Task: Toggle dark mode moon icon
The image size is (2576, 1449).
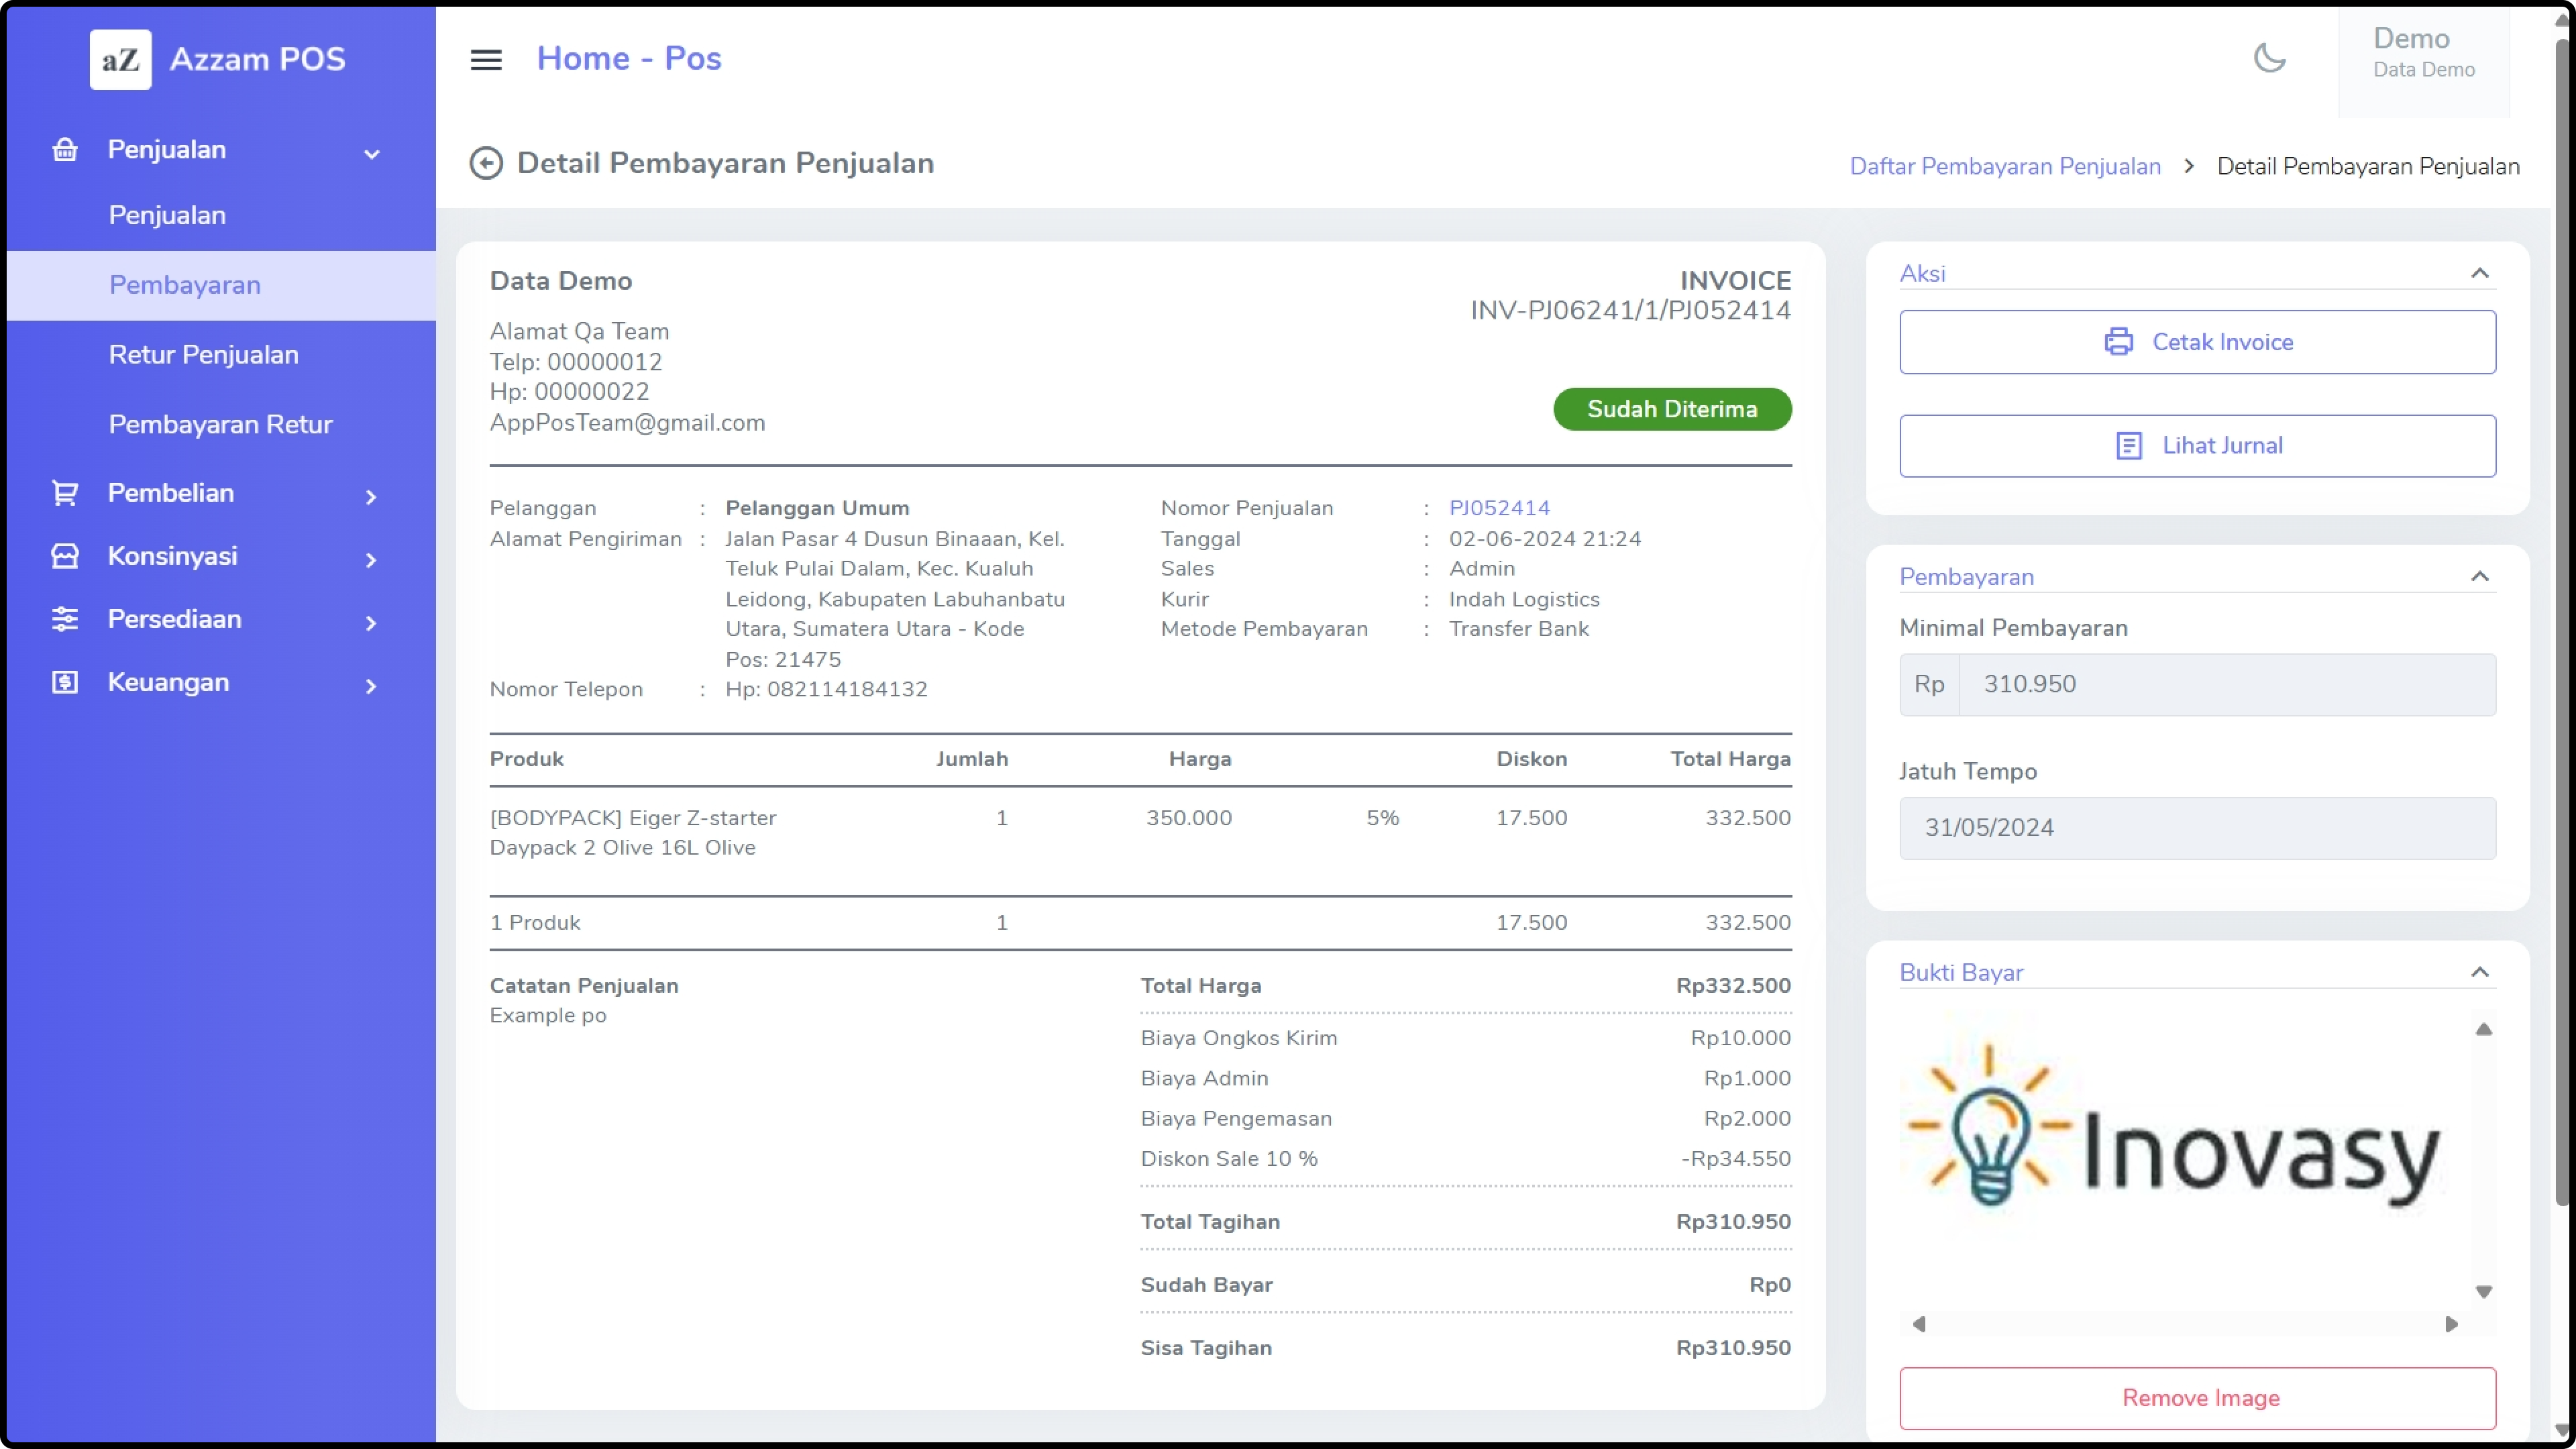Action: (x=2269, y=58)
